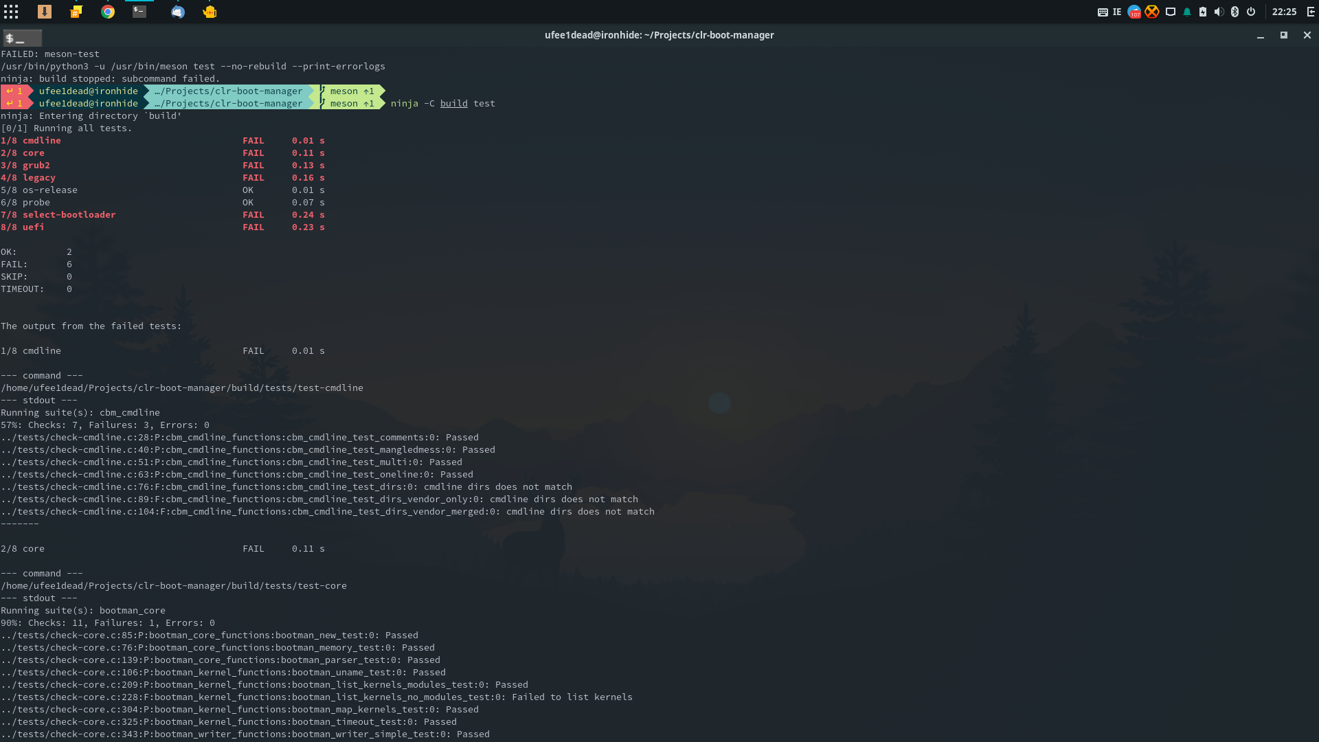Click the 'TIMEOUT: 0' summary line
The width and height of the screenshot is (1319, 742).
pyautogui.click(x=36, y=289)
